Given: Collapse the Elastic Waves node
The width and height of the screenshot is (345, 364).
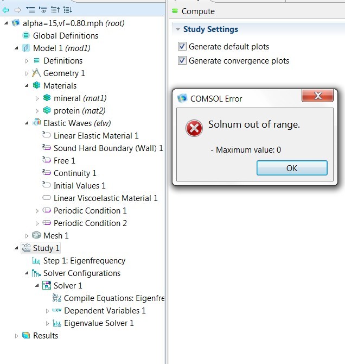Looking at the screenshot, I should pos(27,123).
